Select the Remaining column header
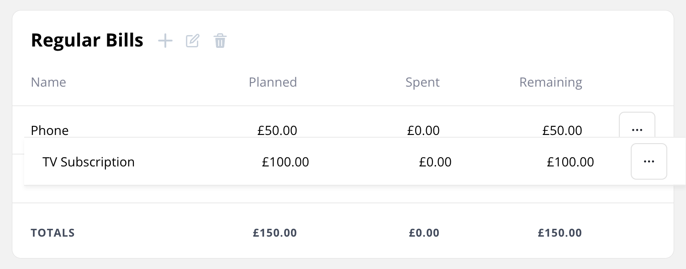The width and height of the screenshot is (686, 269). [551, 83]
